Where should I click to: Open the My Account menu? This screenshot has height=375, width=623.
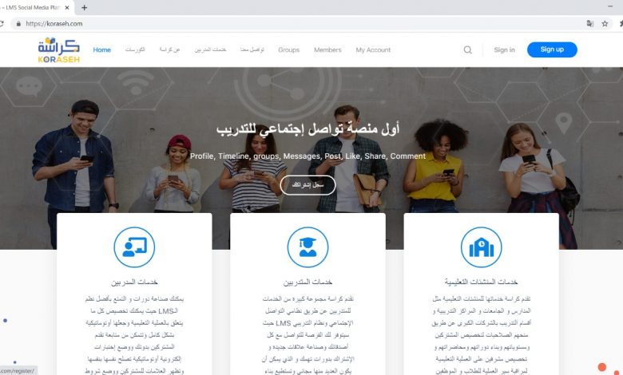click(373, 50)
